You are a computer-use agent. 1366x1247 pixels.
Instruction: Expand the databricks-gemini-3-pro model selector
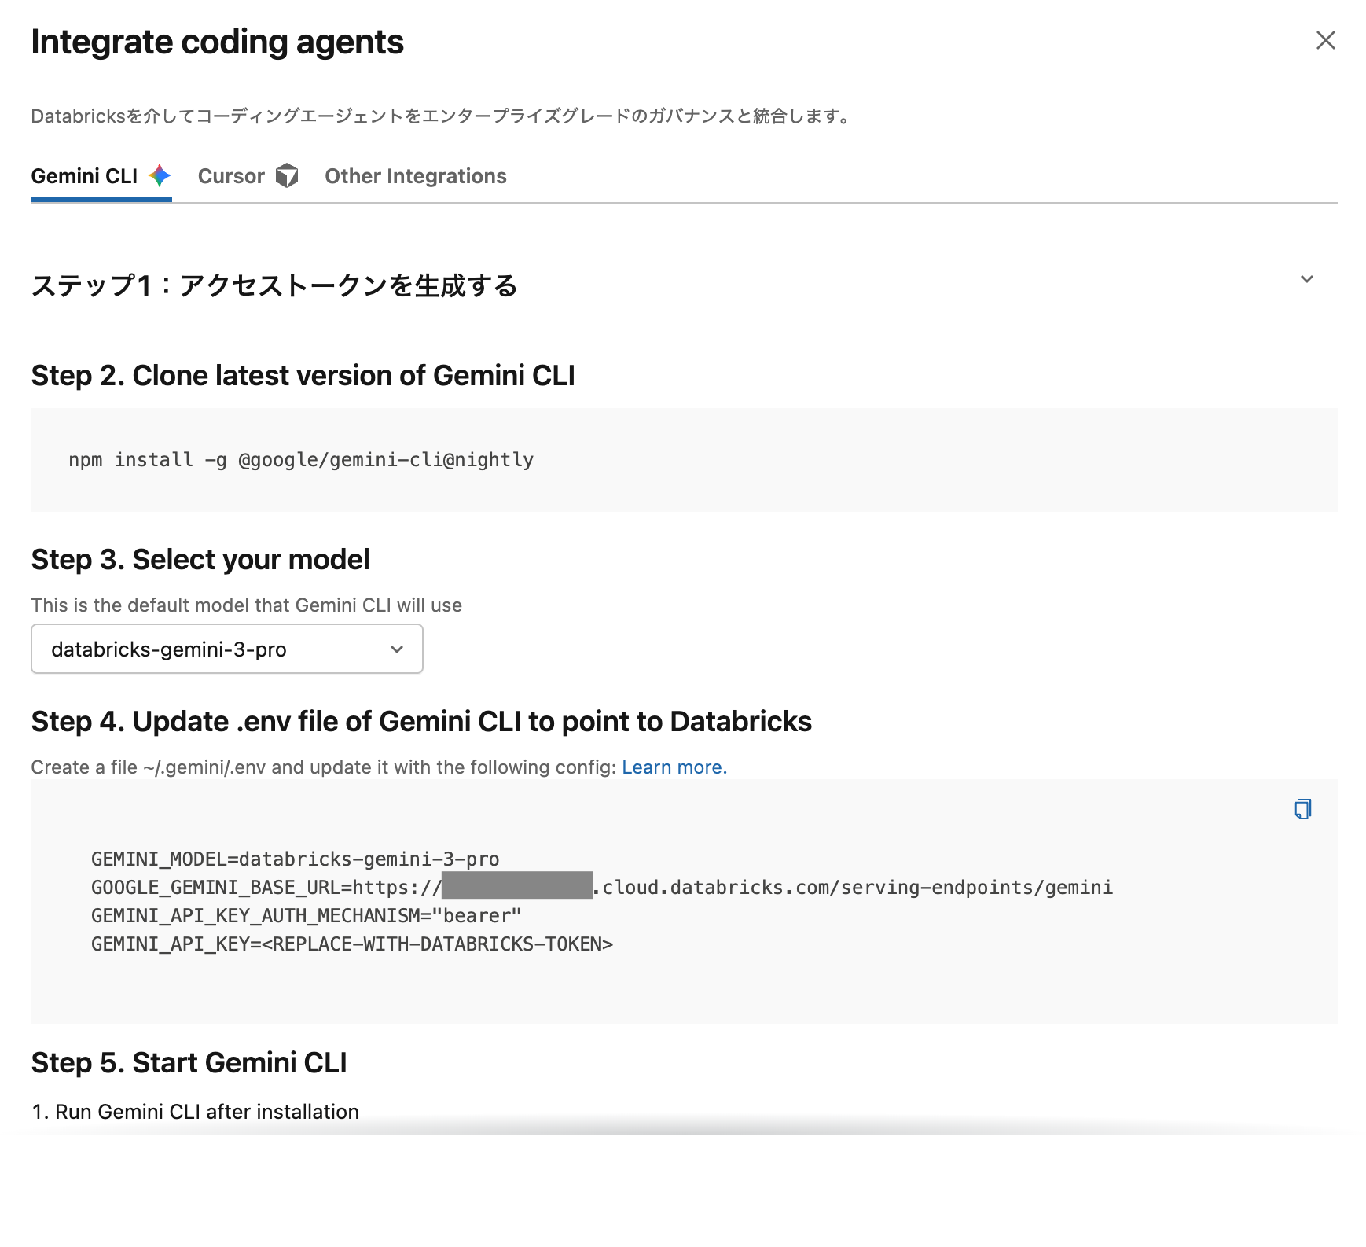[x=396, y=649]
